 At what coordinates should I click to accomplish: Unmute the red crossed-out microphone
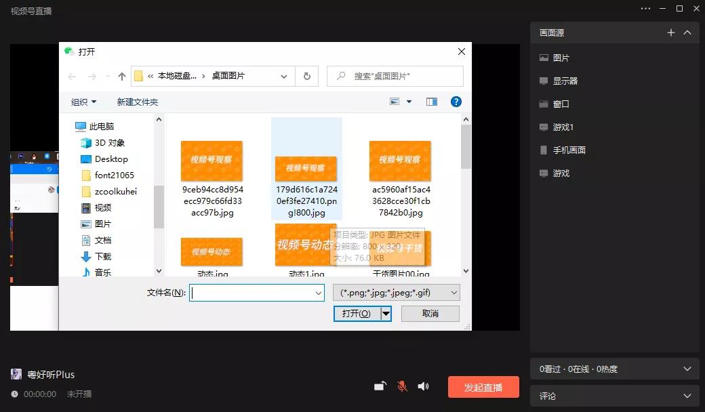(401, 386)
